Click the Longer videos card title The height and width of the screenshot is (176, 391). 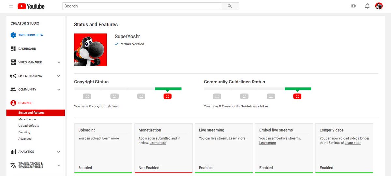click(x=332, y=130)
